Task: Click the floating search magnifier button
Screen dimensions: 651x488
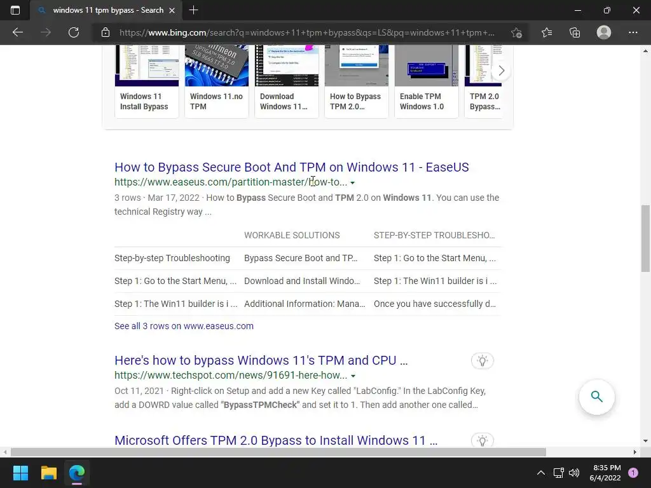Action: tap(596, 396)
